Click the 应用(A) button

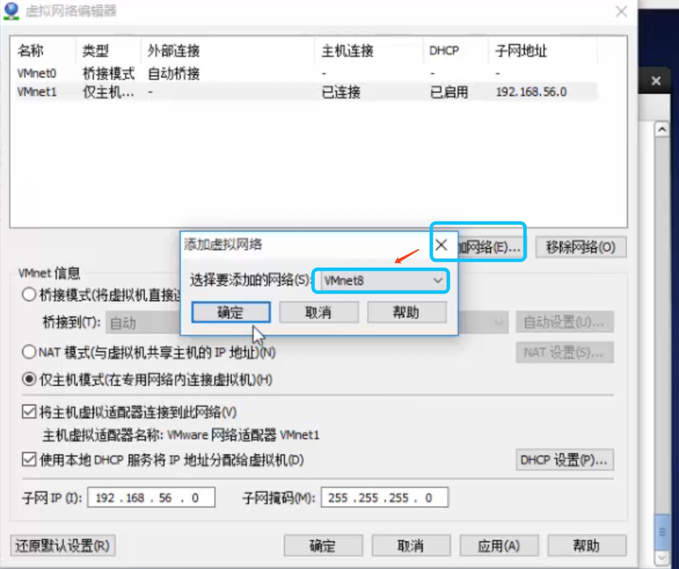(x=499, y=546)
